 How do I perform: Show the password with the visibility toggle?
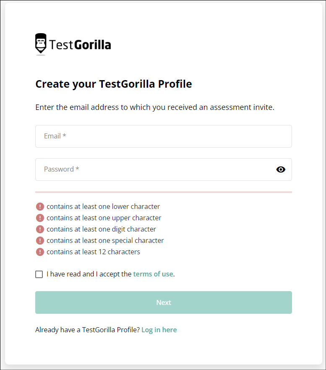(x=280, y=169)
